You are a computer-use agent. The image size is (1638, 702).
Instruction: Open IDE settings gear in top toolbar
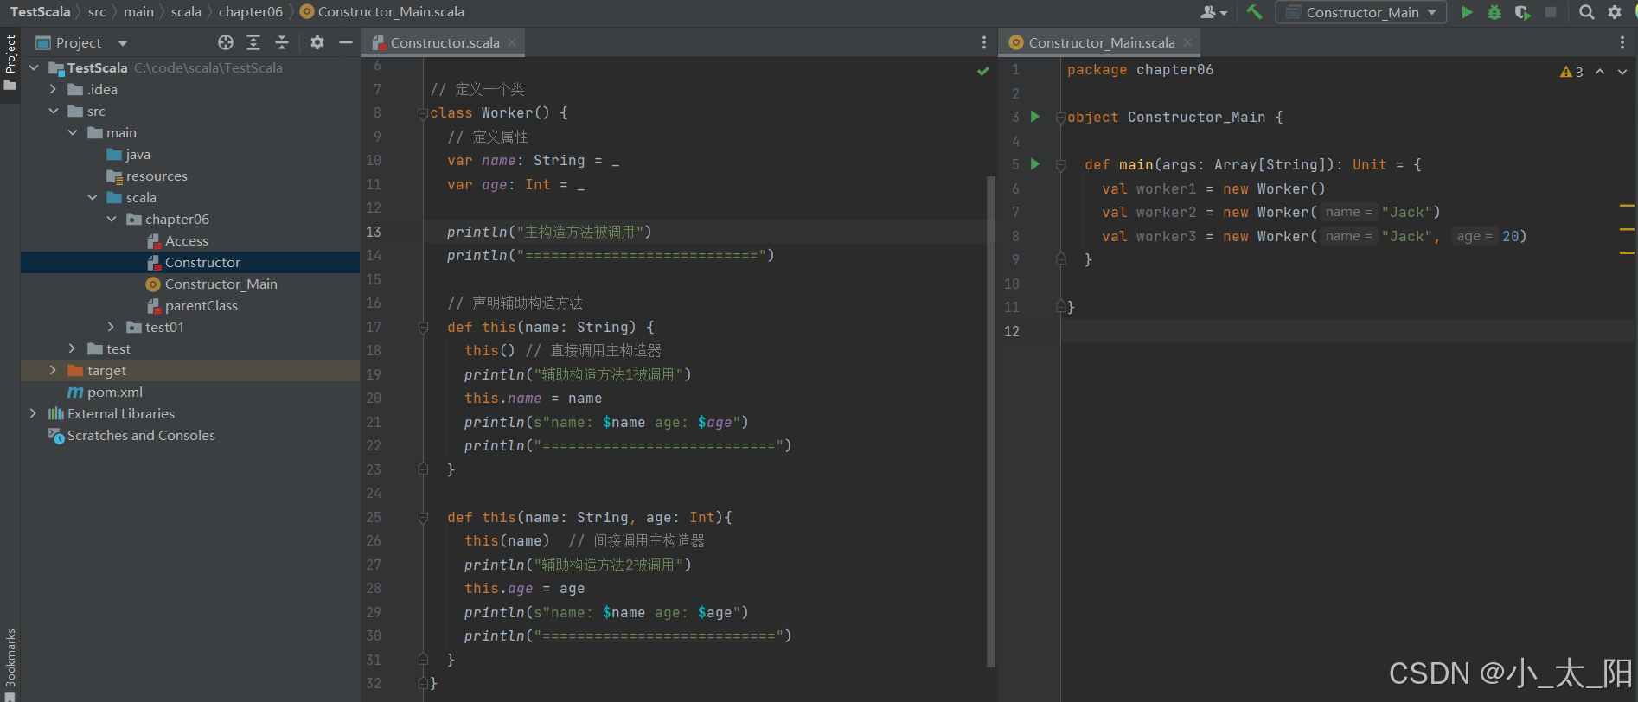click(x=1614, y=12)
